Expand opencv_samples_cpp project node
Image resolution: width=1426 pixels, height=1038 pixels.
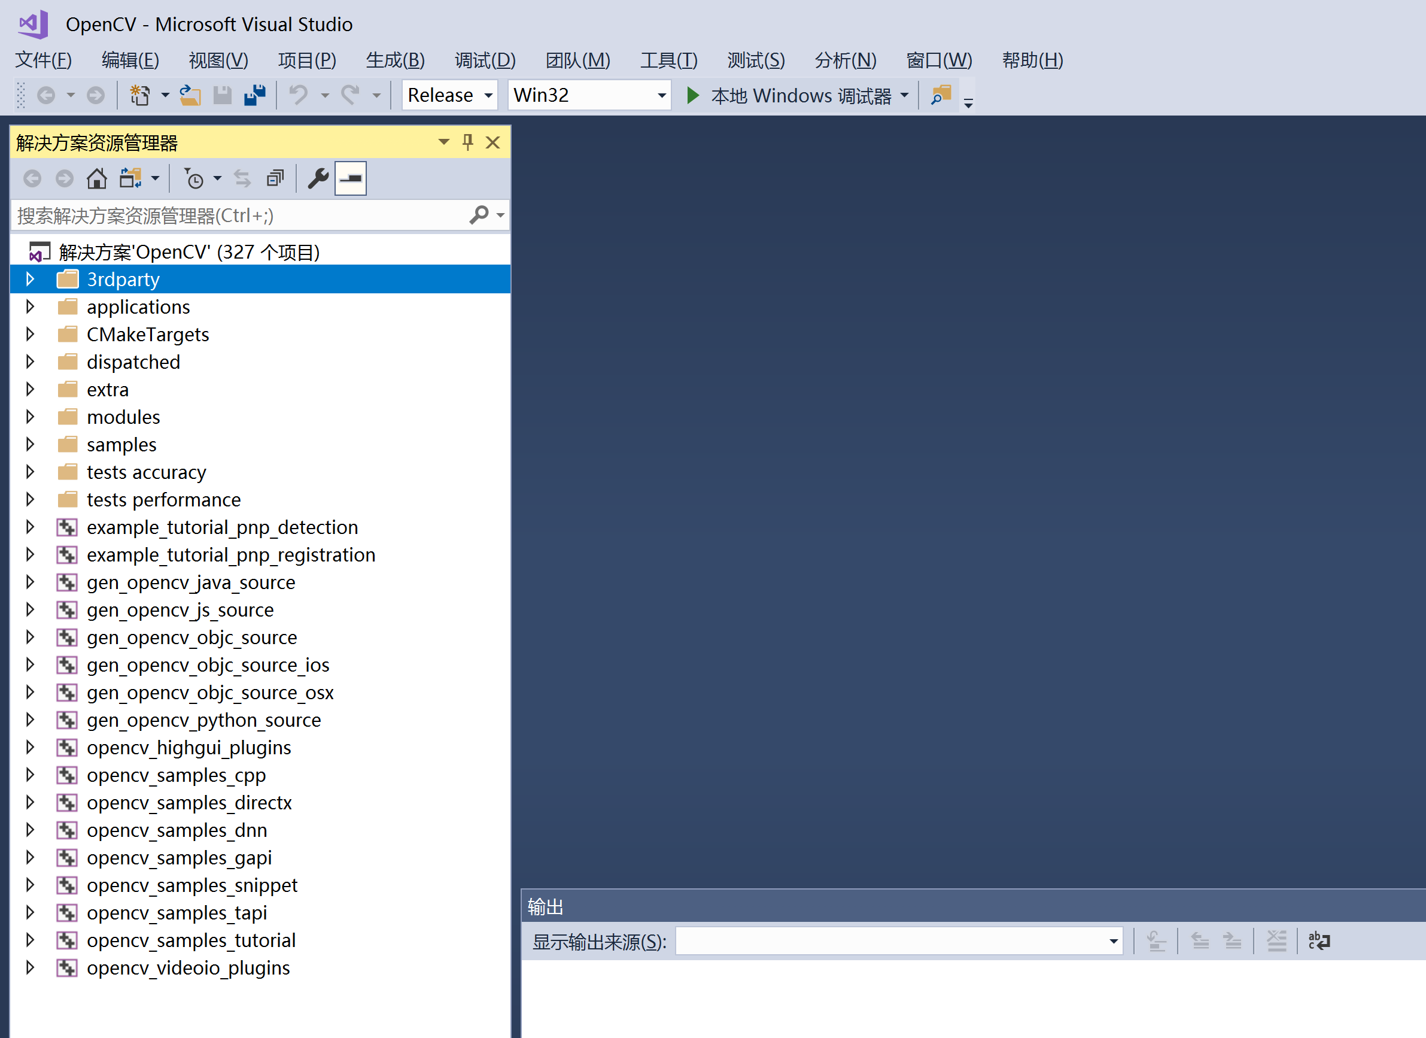(29, 775)
